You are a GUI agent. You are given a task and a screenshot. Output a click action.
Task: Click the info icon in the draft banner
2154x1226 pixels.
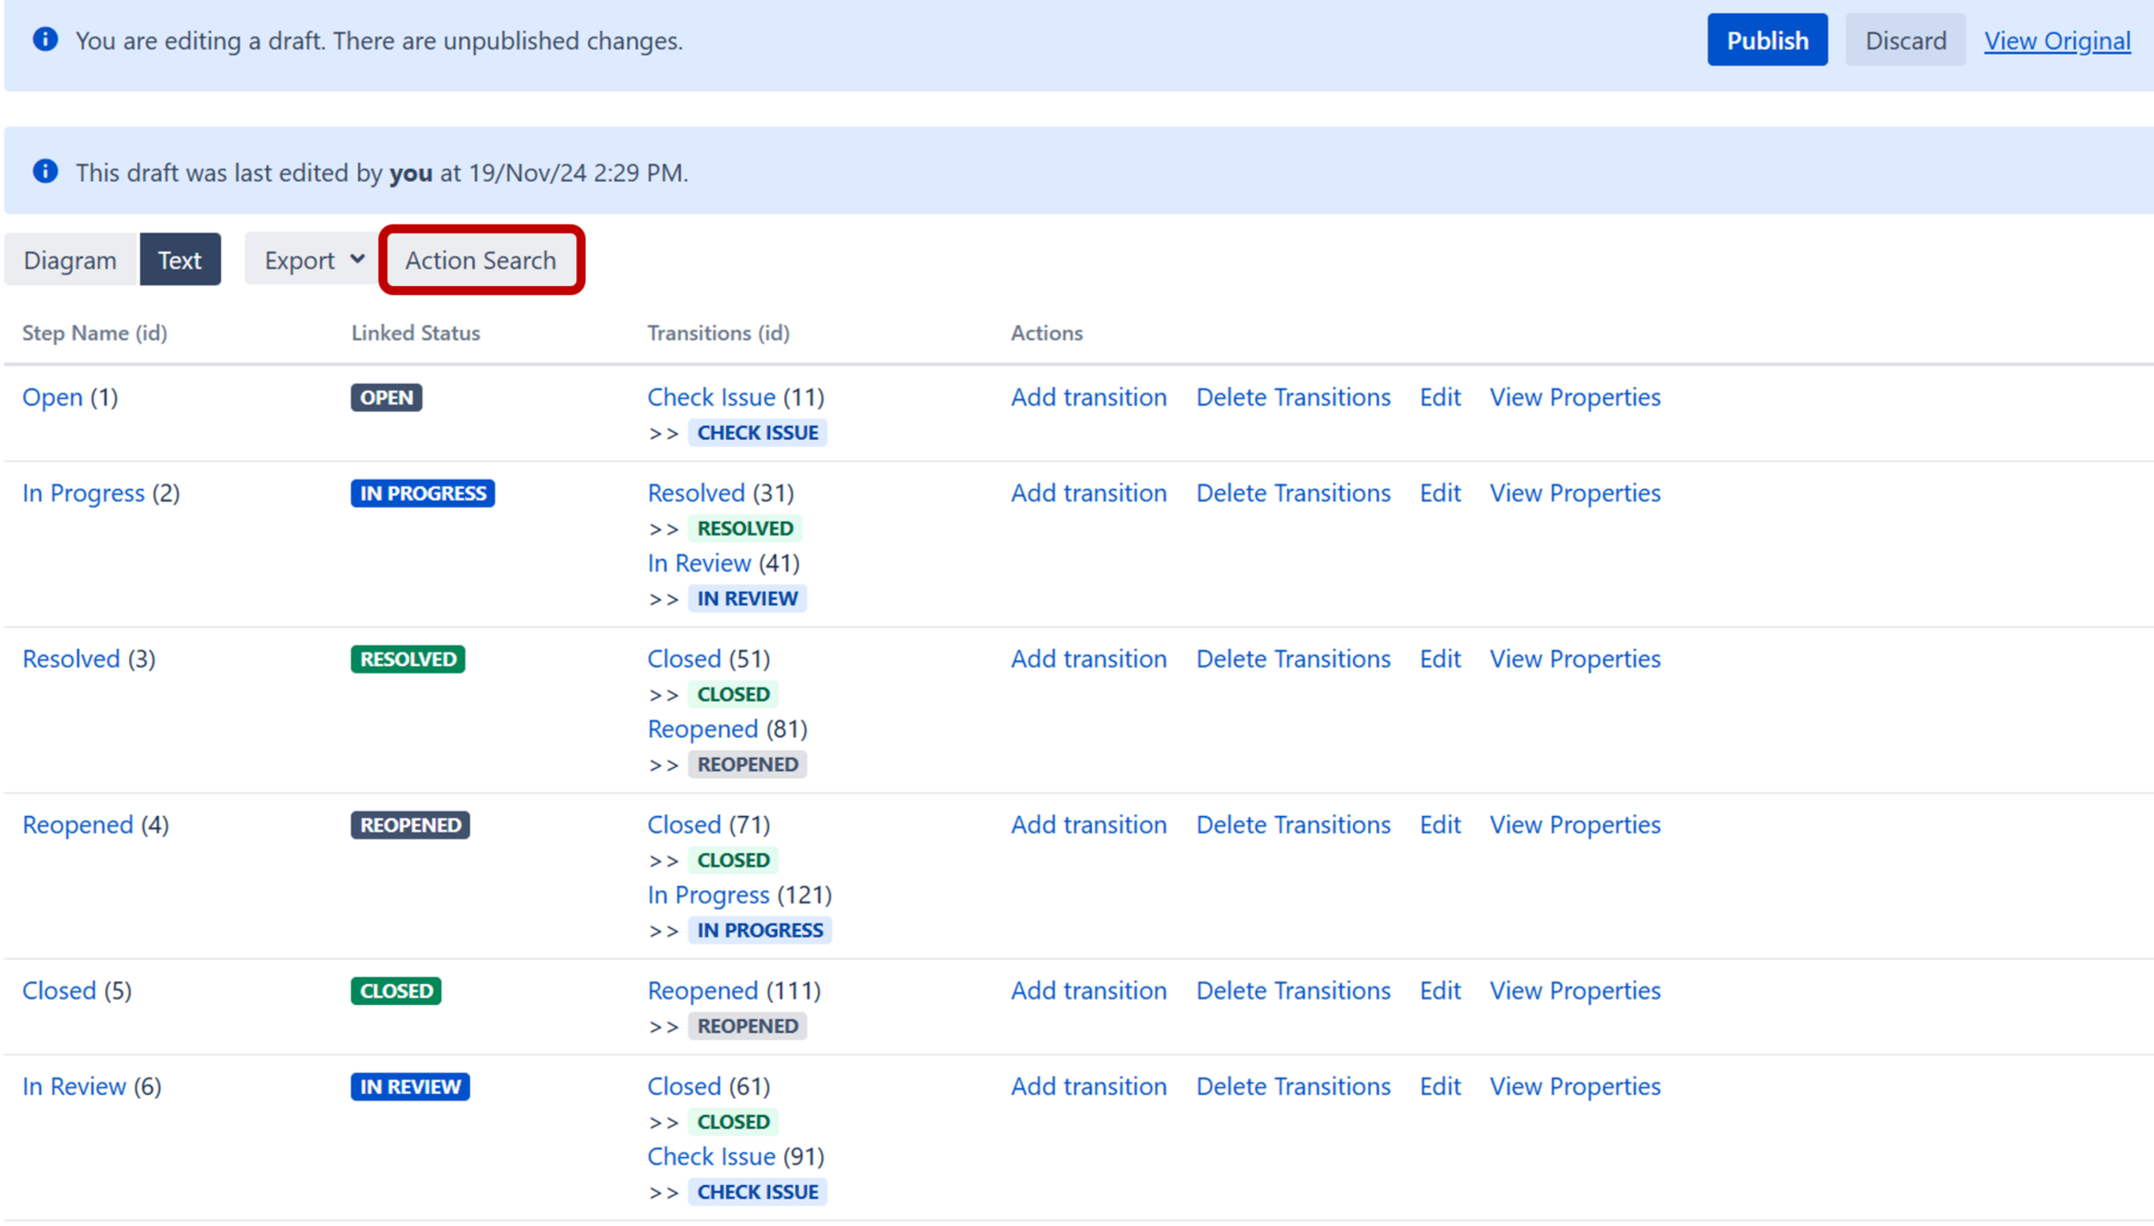(x=45, y=39)
